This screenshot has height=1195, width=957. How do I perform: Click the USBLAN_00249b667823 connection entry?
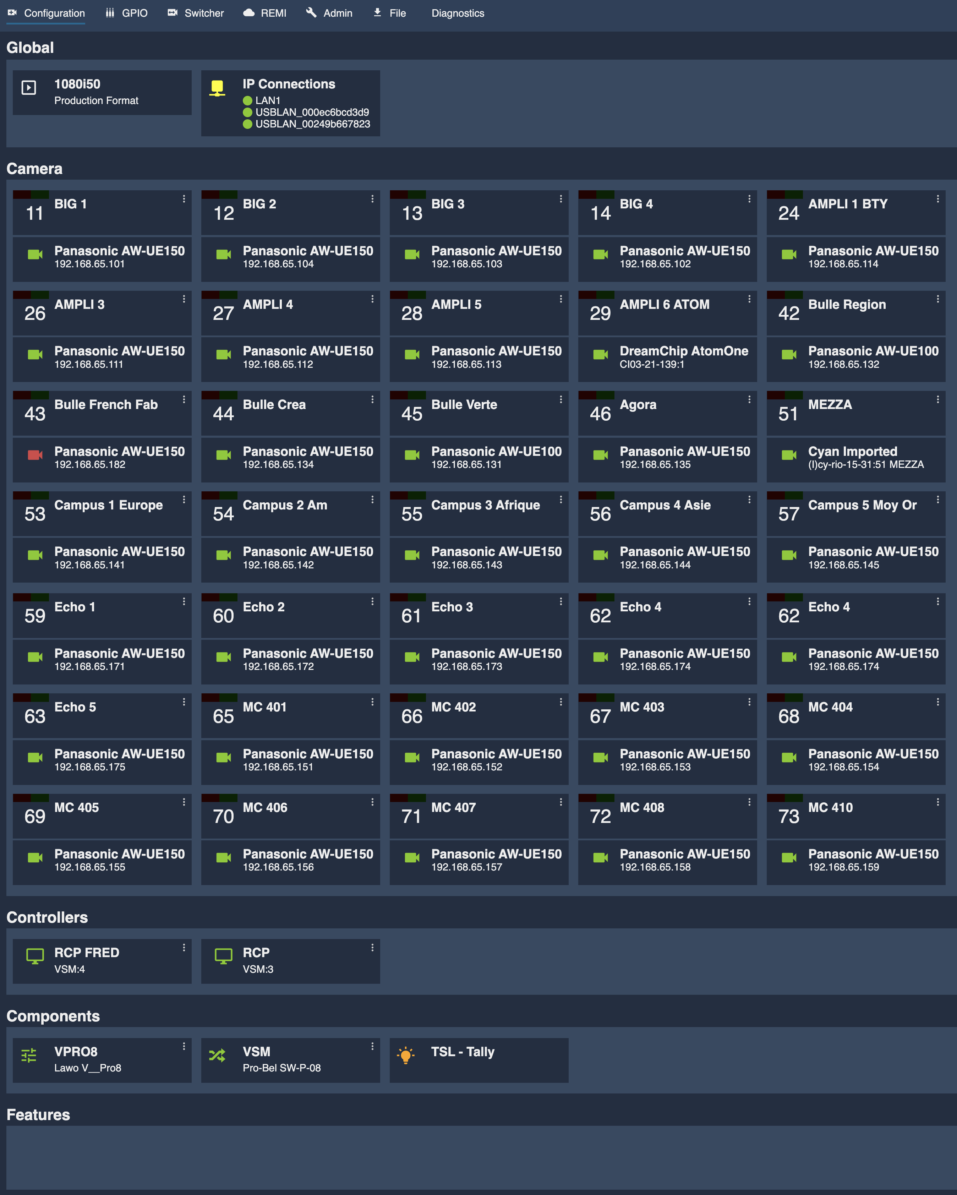(306, 124)
